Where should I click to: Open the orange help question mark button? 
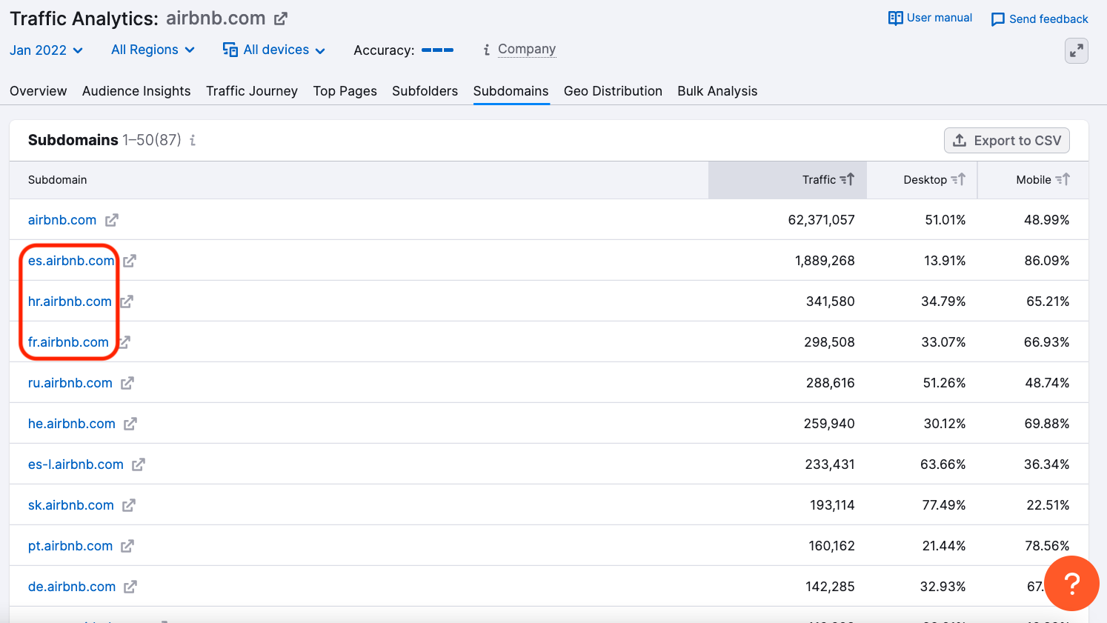pyautogui.click(x=1071, y=584)
